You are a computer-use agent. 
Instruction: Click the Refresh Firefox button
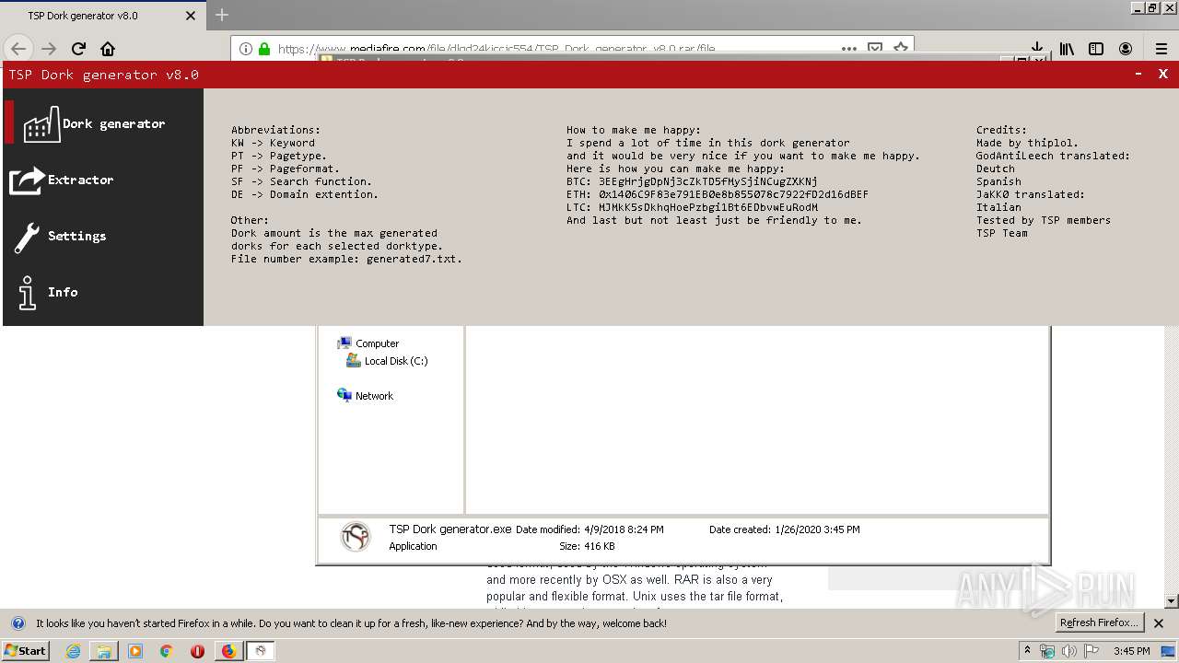coord(1099,623)
